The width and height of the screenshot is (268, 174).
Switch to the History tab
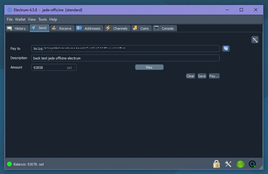click(17, 28)
